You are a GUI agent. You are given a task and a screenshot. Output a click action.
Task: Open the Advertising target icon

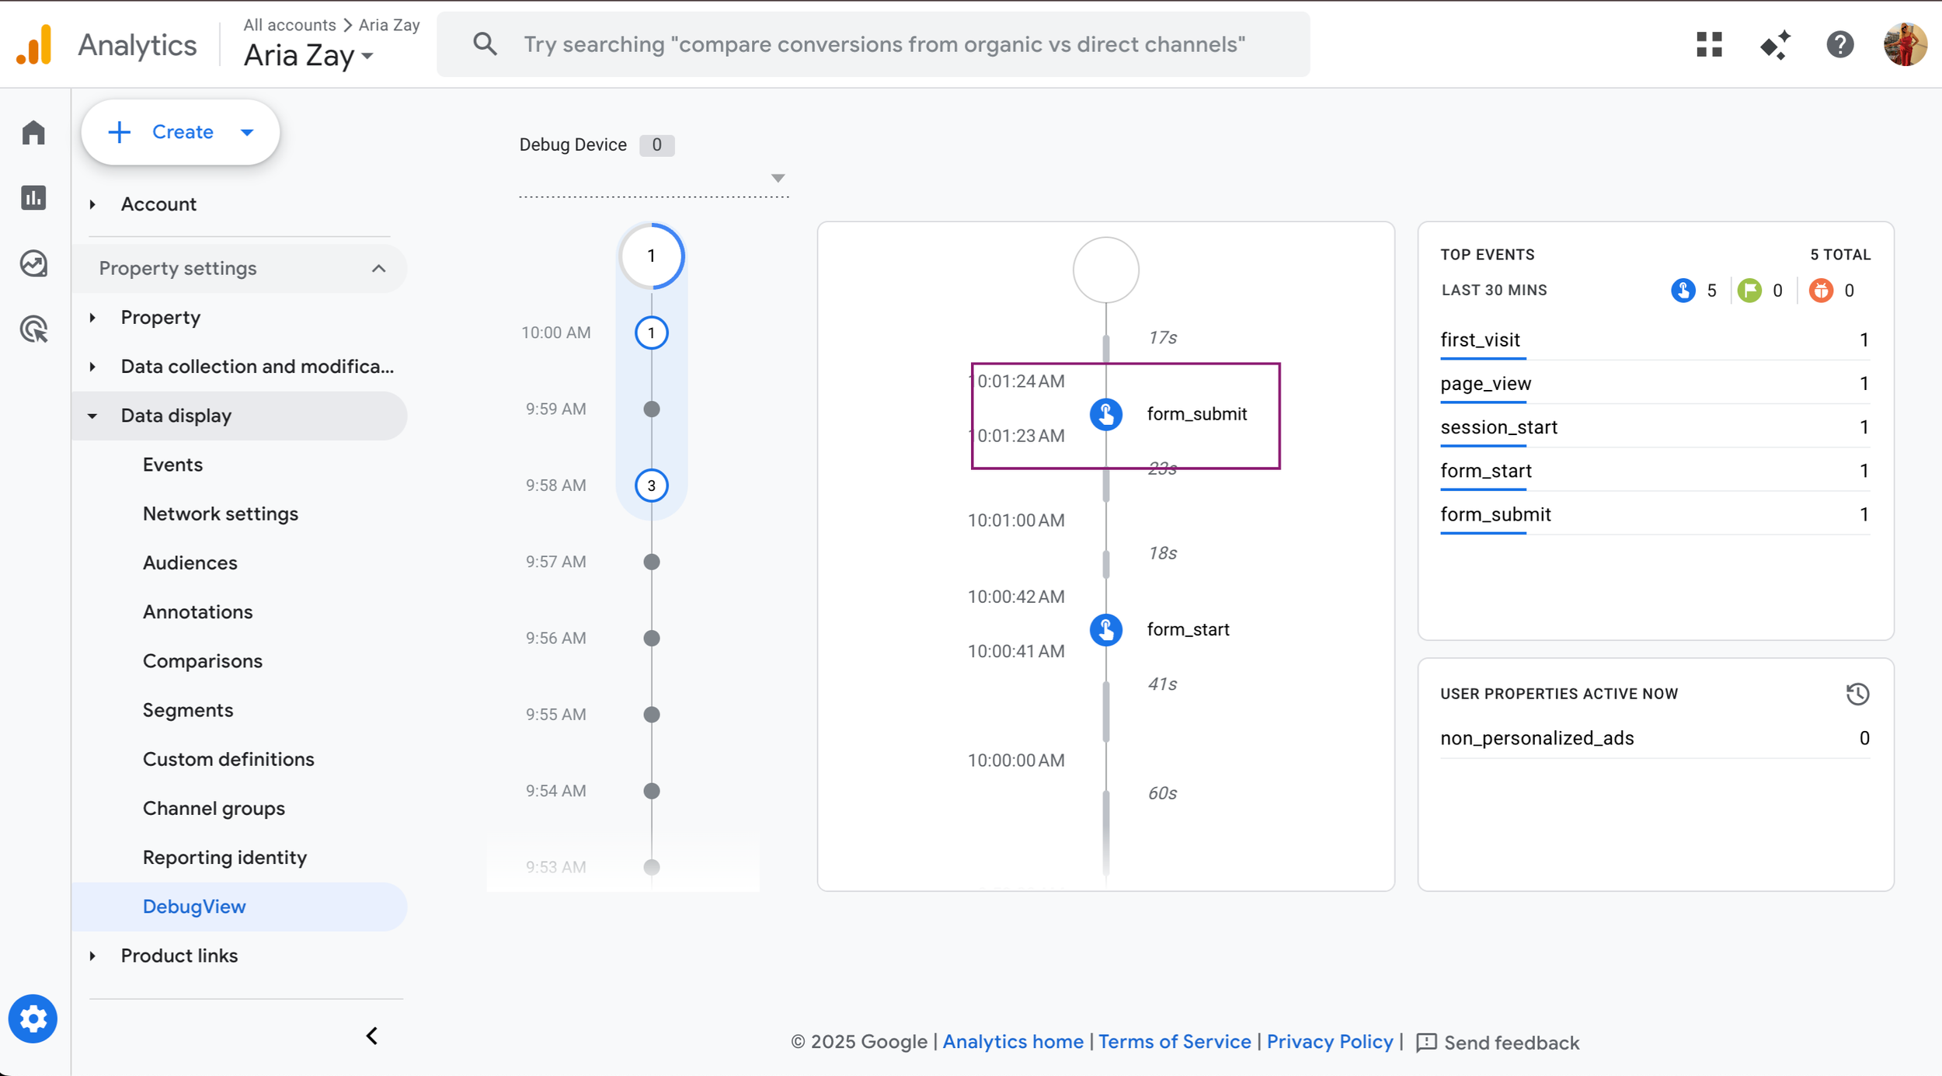click(33, 329)
